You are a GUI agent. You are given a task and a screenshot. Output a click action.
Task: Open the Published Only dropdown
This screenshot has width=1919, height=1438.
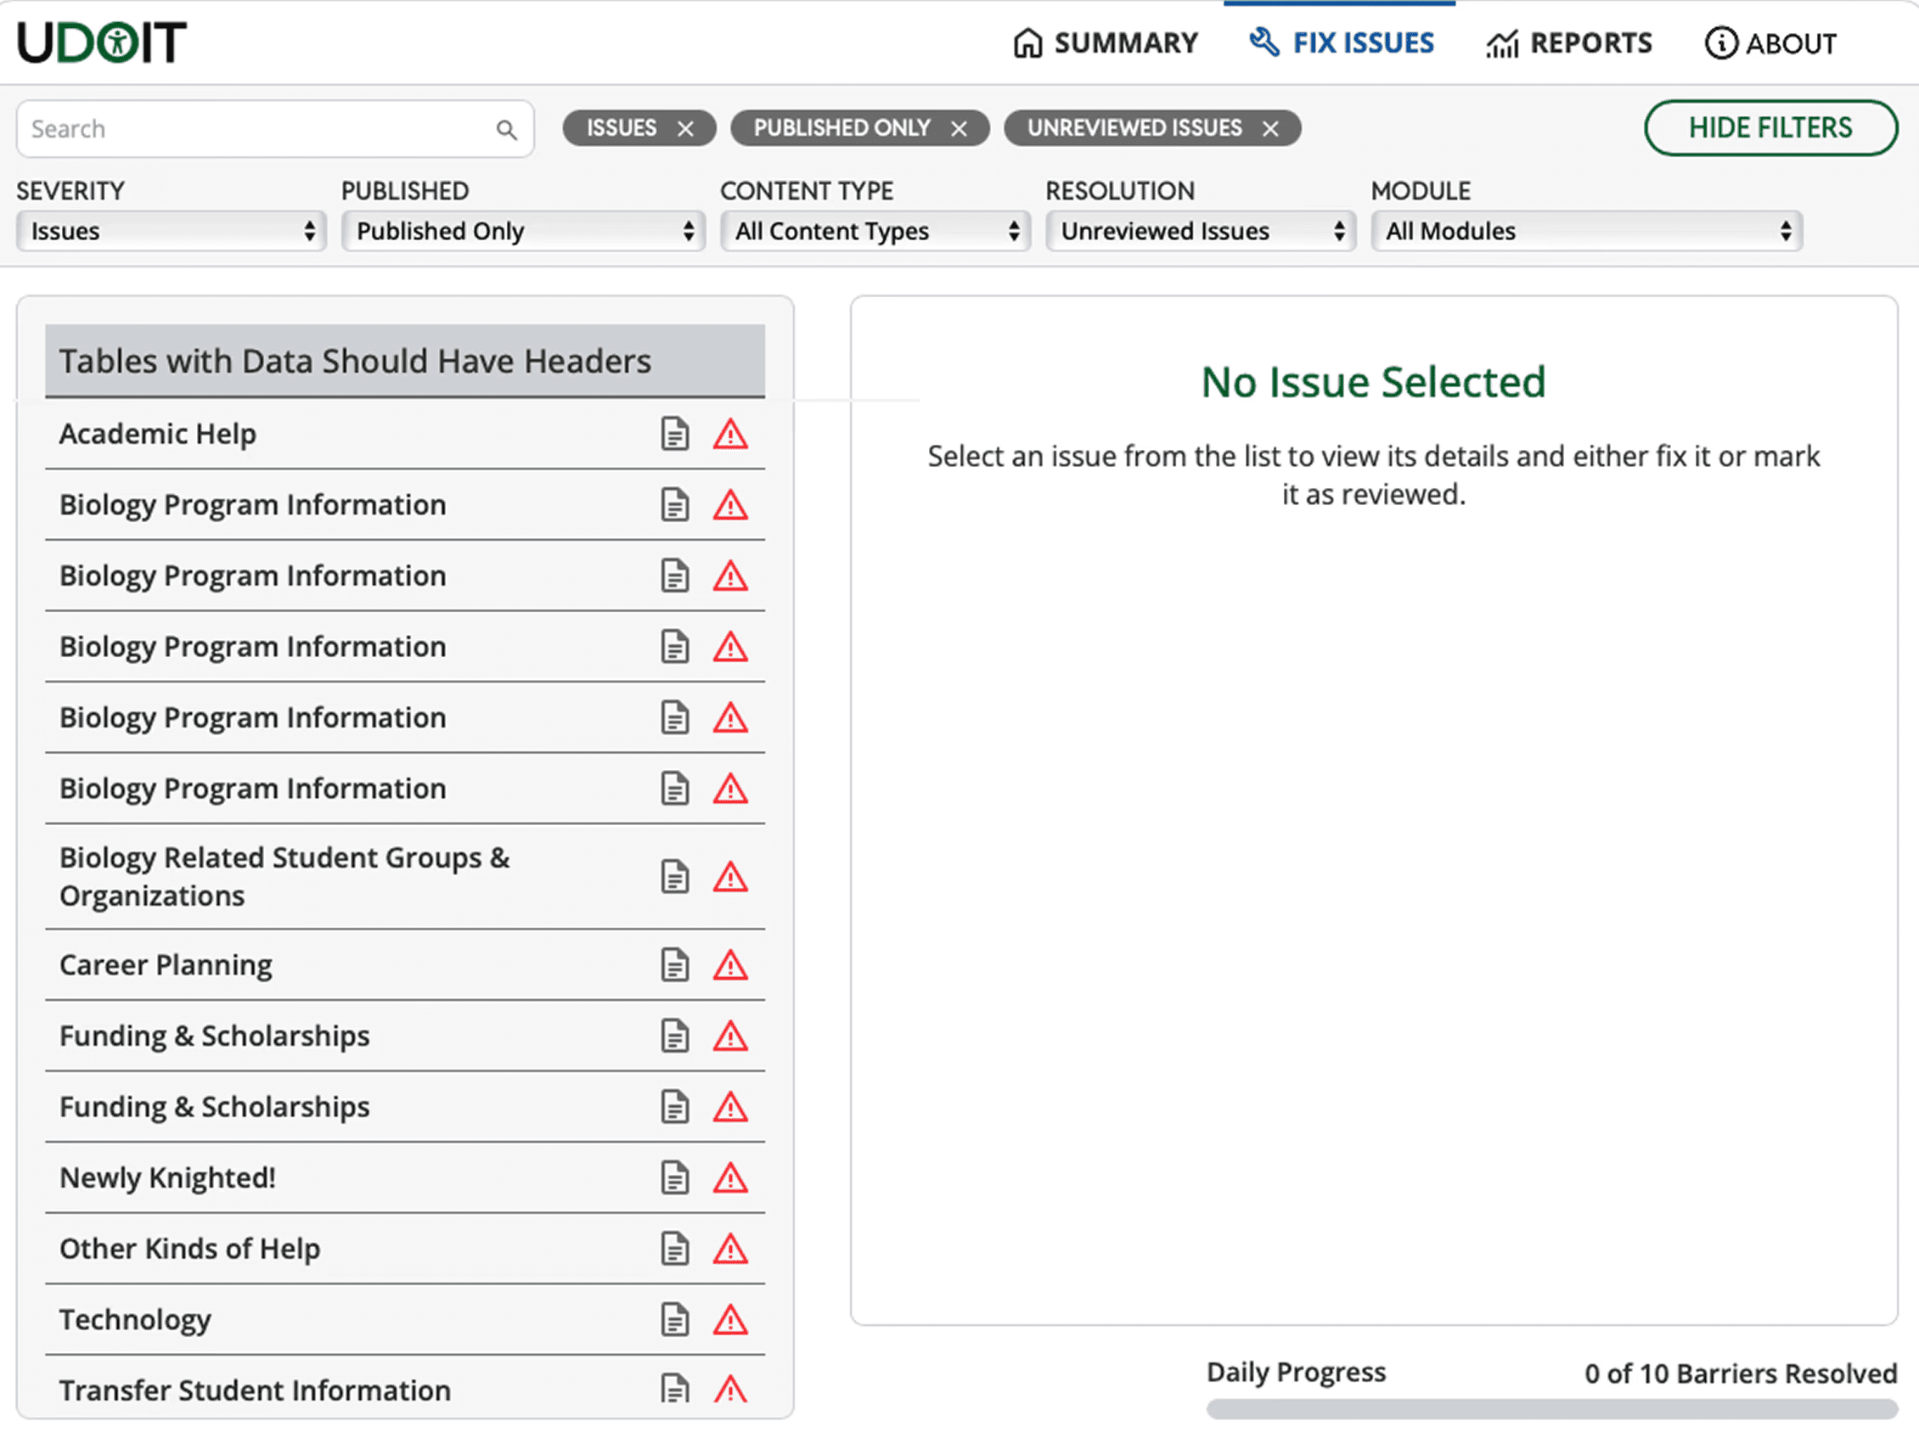[523, 232]
